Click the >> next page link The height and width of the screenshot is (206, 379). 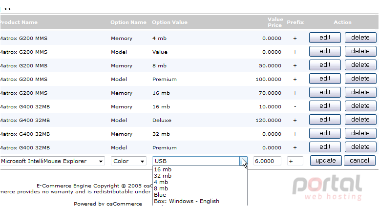(7, 9)
